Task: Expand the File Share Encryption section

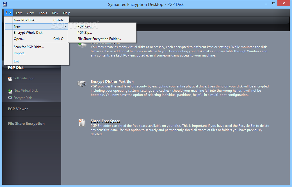Action: 26,124
